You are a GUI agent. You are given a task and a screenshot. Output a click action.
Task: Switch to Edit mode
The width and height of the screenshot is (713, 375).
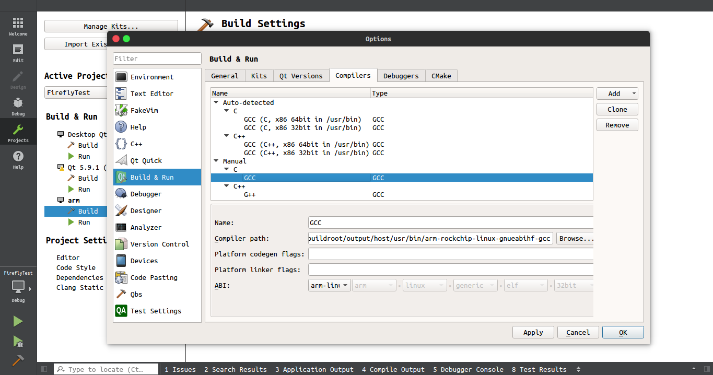[x=18, y=53]
